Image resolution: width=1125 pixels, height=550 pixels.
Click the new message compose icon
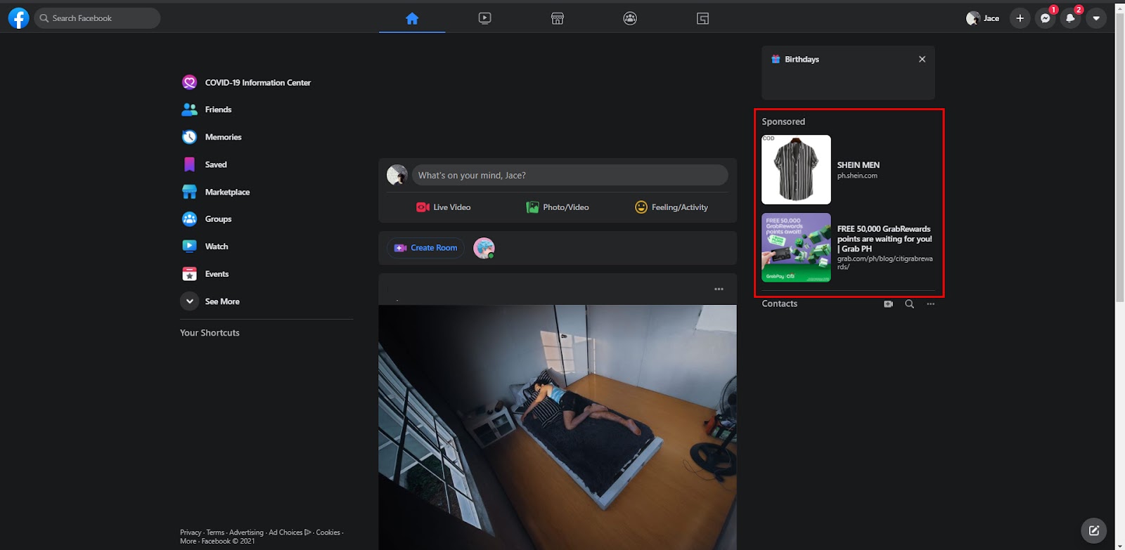point(1093,530)
